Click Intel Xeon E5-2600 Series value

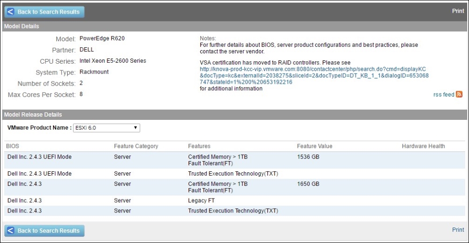click(113, 60)
